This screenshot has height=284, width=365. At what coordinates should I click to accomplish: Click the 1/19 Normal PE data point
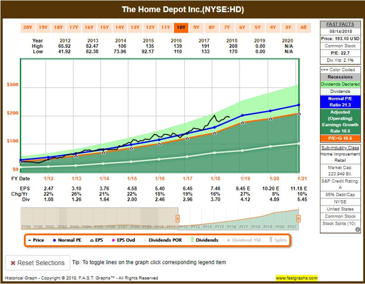(x=242, y=115)
